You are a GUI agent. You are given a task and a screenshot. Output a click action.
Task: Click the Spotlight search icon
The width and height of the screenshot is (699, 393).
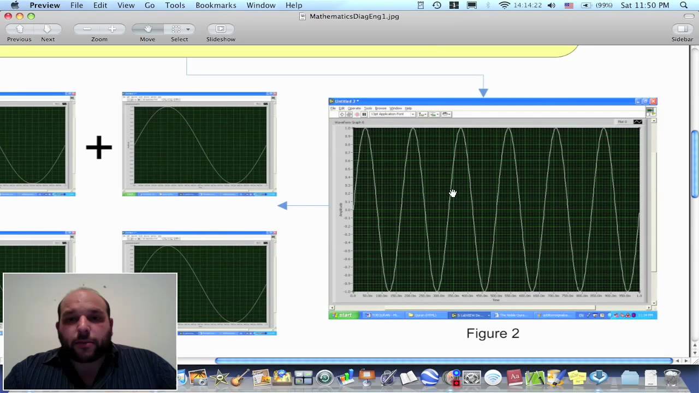[x=684, y=5]
